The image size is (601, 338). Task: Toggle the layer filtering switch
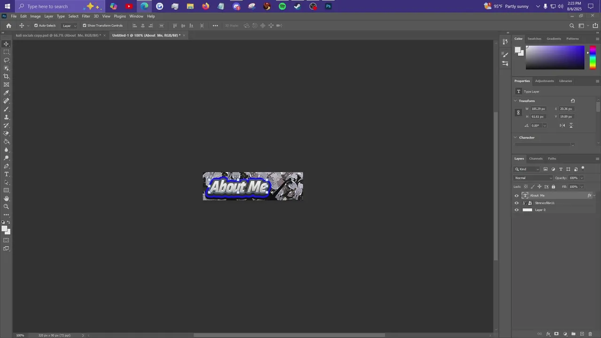[583, 169]
